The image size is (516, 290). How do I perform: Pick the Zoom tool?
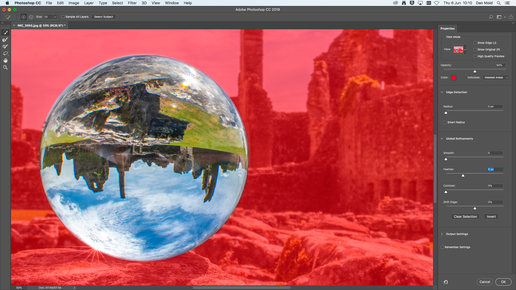click(5, 67)
